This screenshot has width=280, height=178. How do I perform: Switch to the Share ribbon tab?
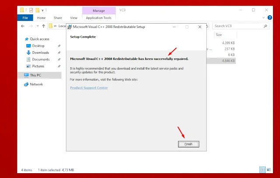(x=58, y=18)
